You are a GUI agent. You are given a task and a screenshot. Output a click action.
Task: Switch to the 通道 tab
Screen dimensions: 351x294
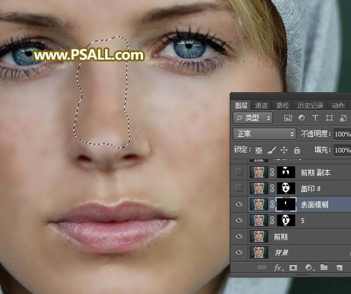[261, 105]
